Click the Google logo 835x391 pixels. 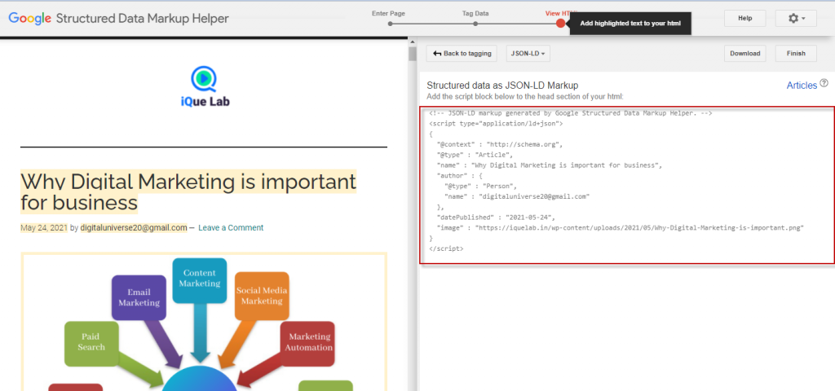click(29, 19)
